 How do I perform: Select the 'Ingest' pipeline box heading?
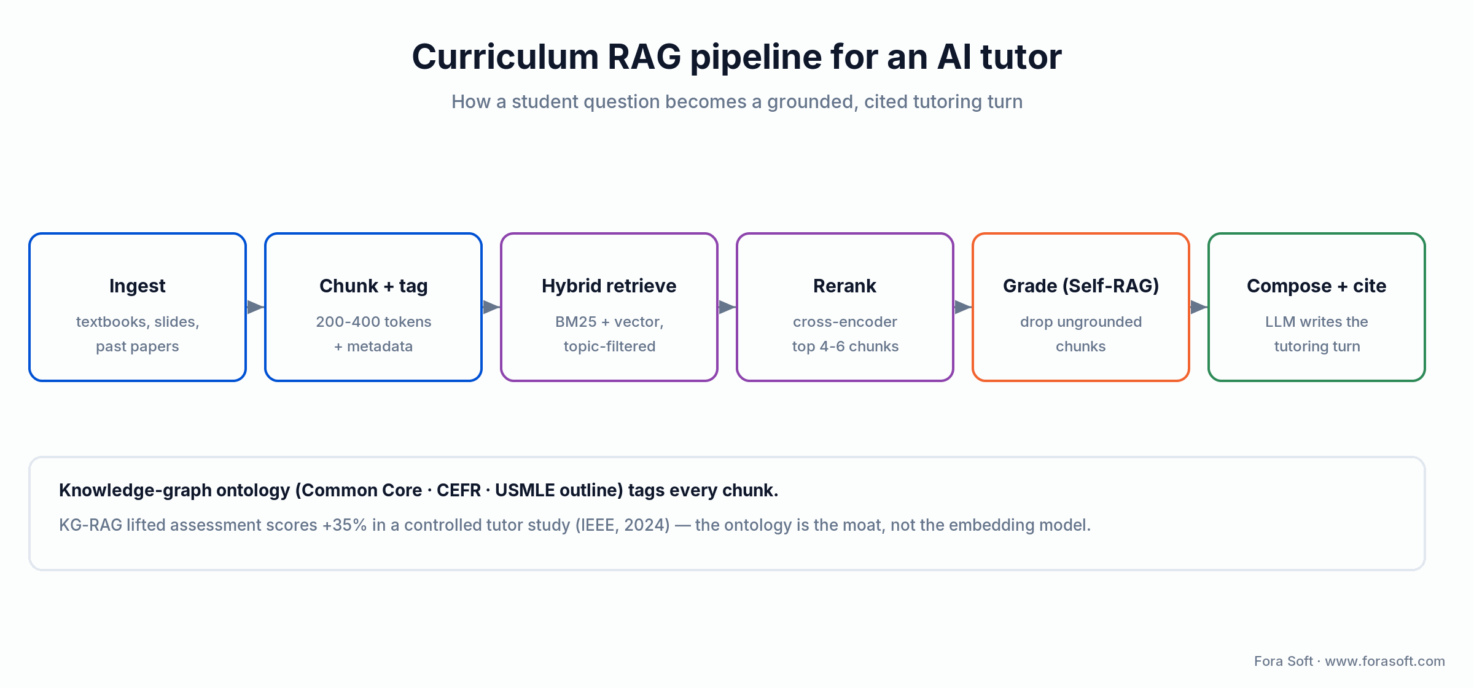point(138,286)
